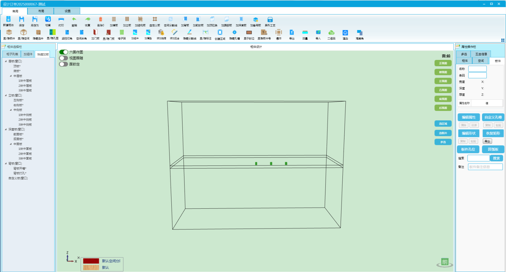
Task: Click the 加立板 add vertical board icon
Action: point(127,20)
